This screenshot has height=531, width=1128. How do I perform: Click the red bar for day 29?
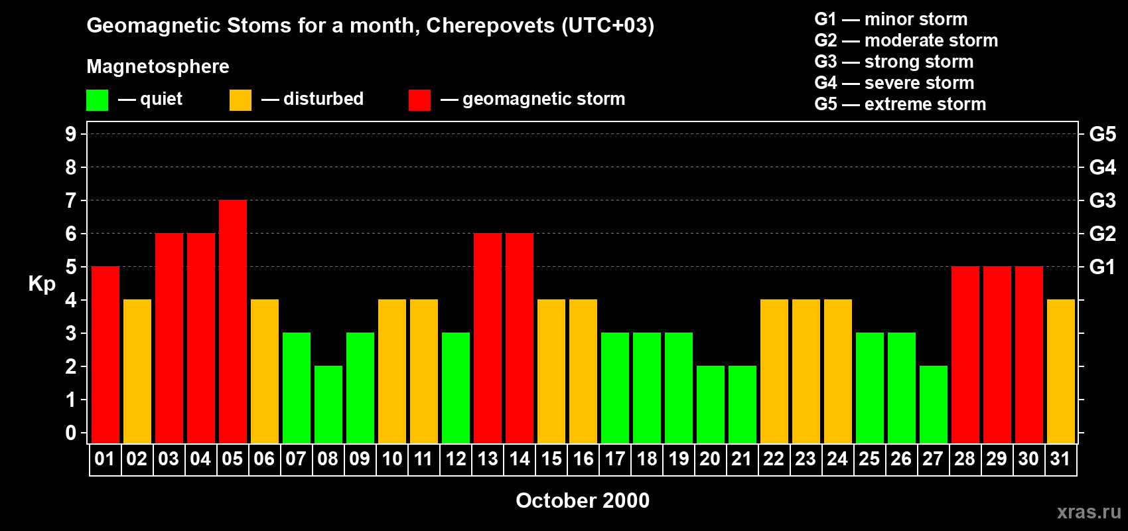pyautogui.click(x=997, y=355)
